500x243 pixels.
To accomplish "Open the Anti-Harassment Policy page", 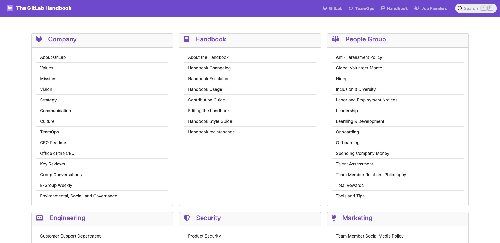I will [359, 57].
